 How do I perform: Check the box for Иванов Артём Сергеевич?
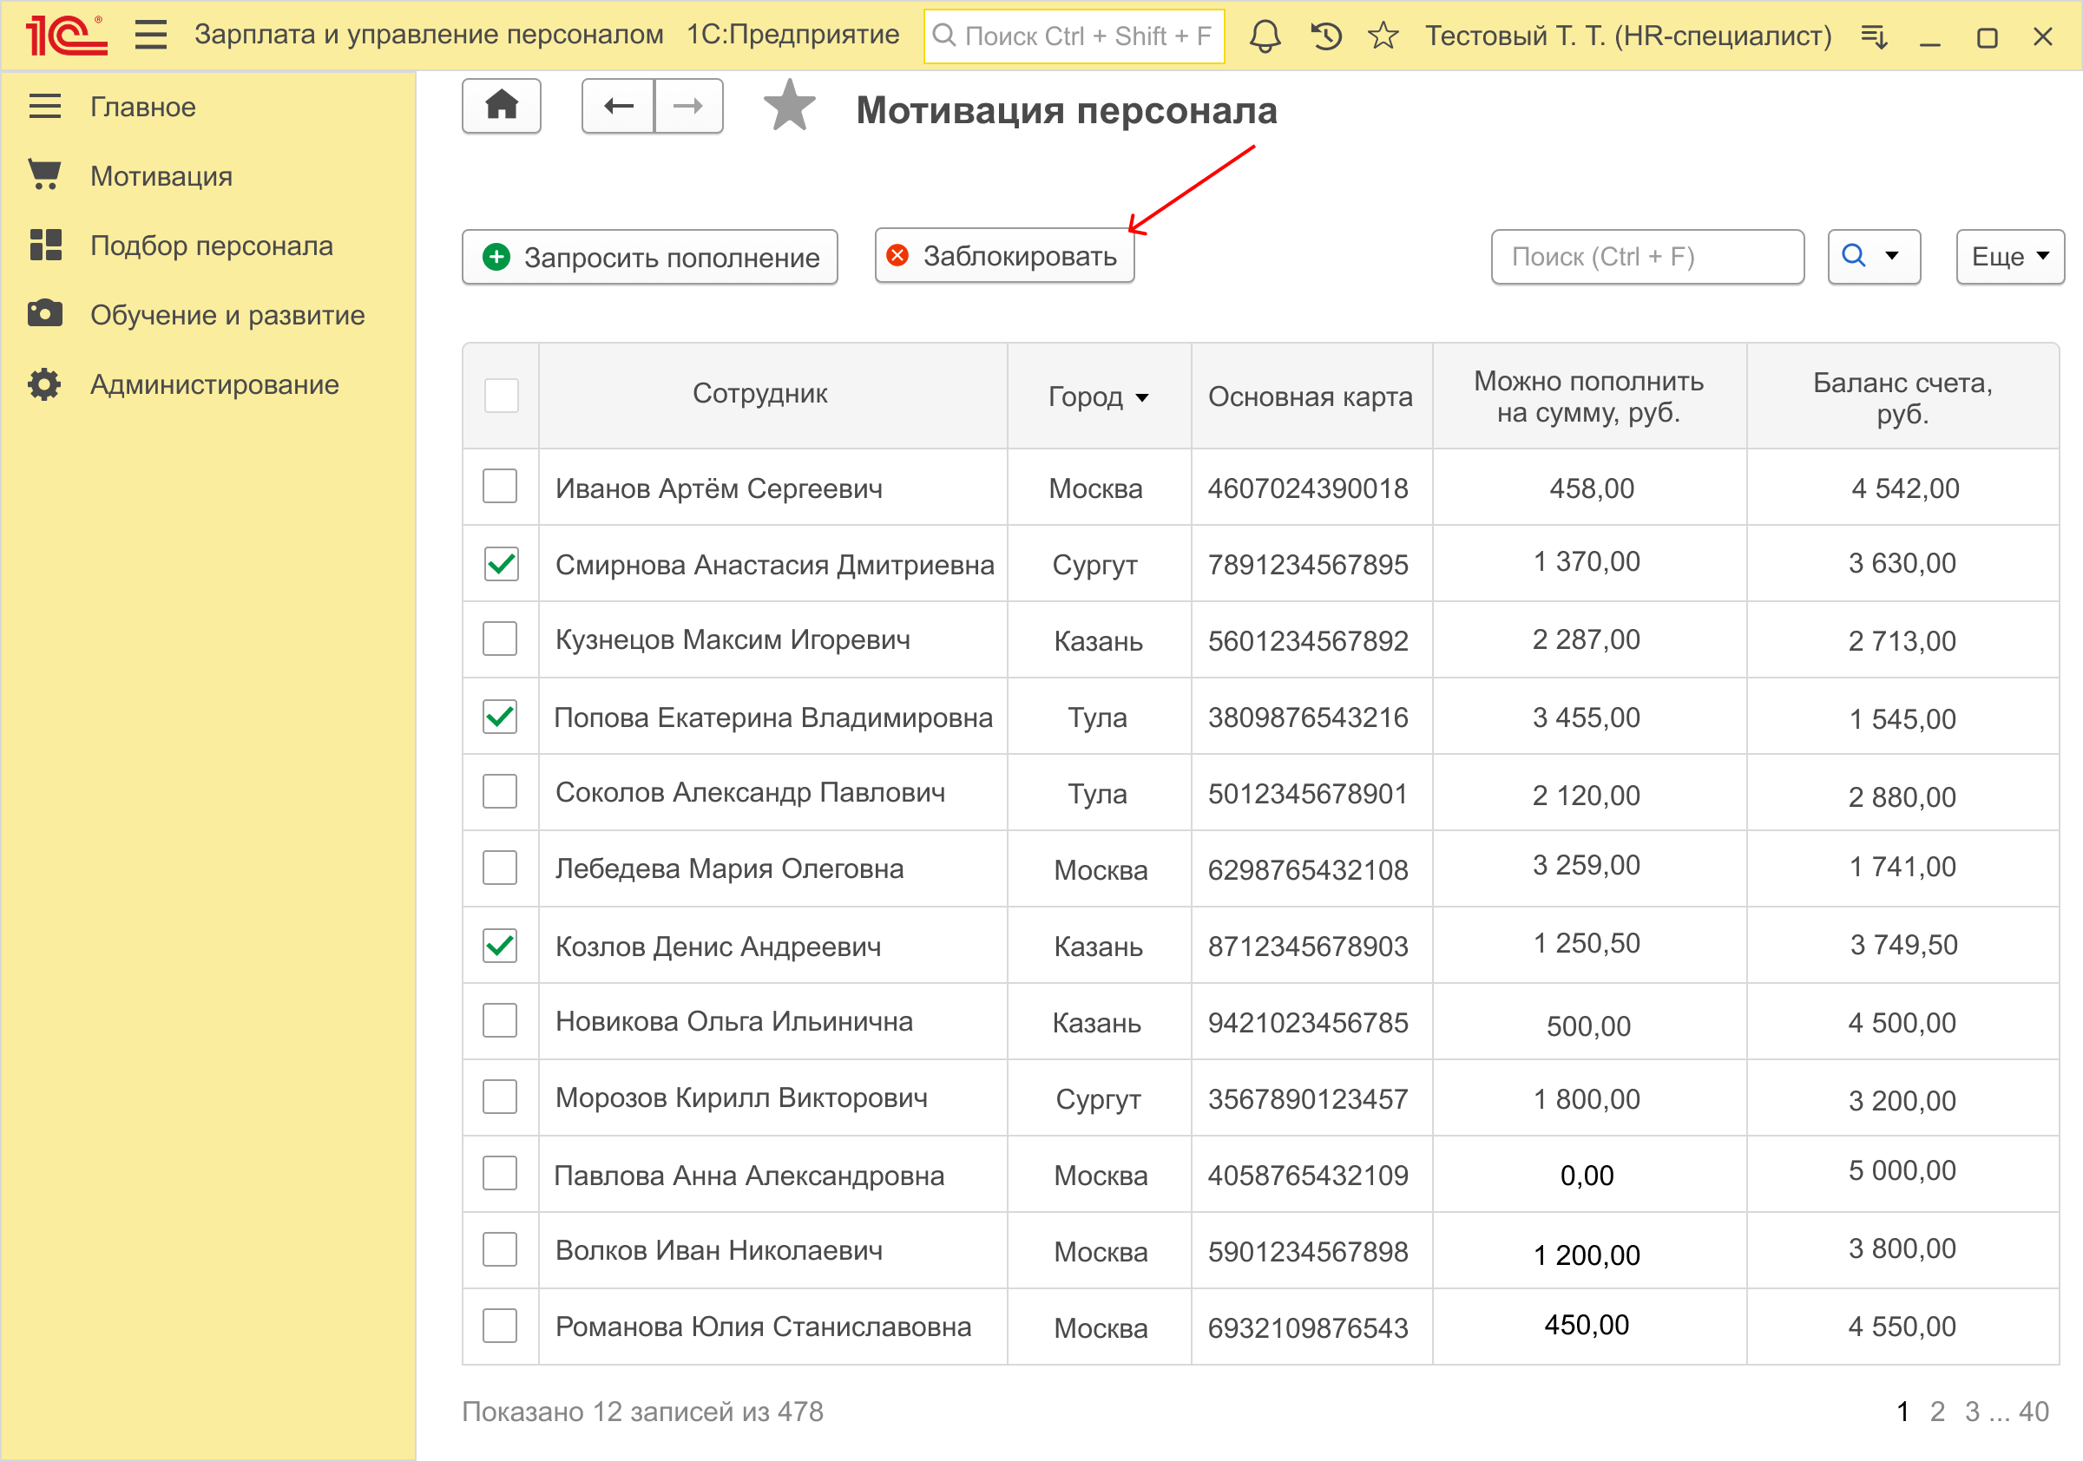coord(500,486)
